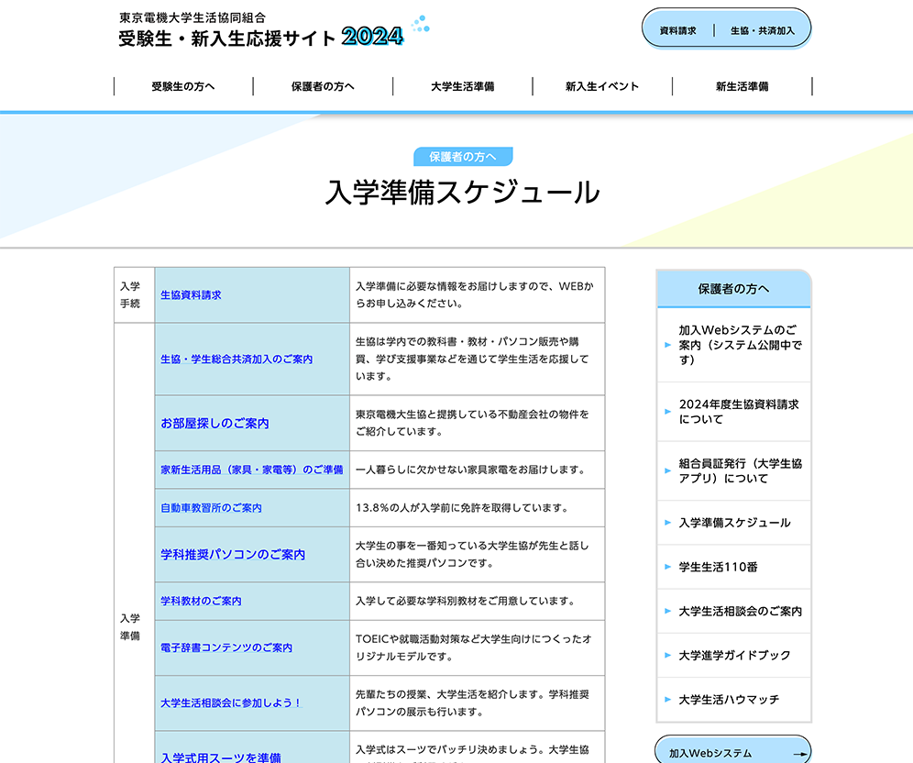913x763 pixels.
Task: Open sidebar 加入Webシステムのご案内 link
Action: [733, 345]
